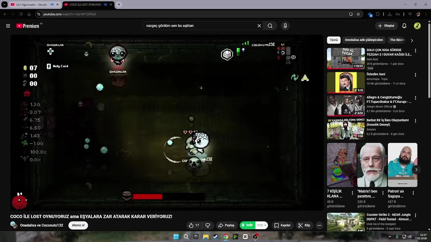Dislike the video with thumbs down
431x242 pixels.
pyautogui.click(x=208, y=225)
